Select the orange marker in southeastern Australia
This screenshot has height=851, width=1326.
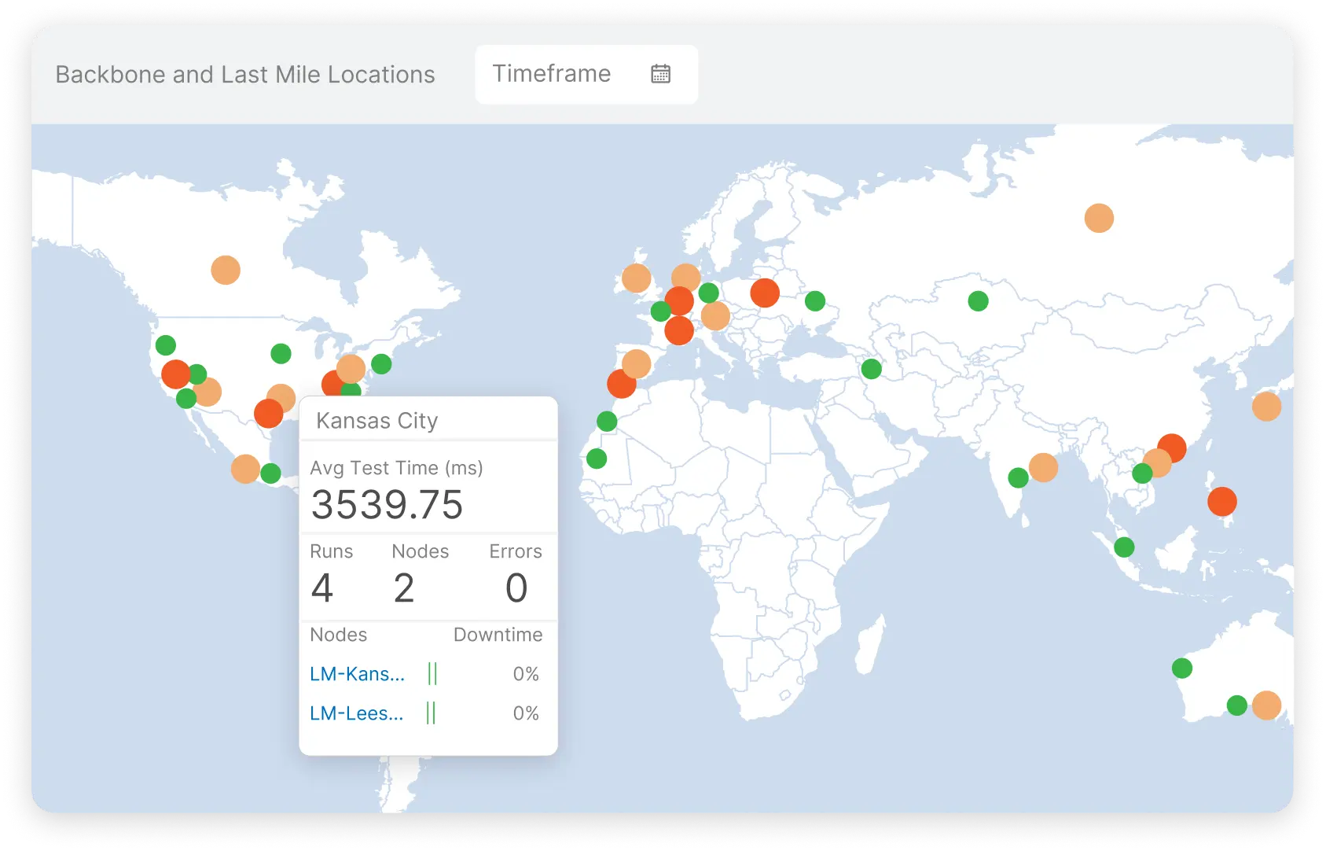[x=1266, y=705]
